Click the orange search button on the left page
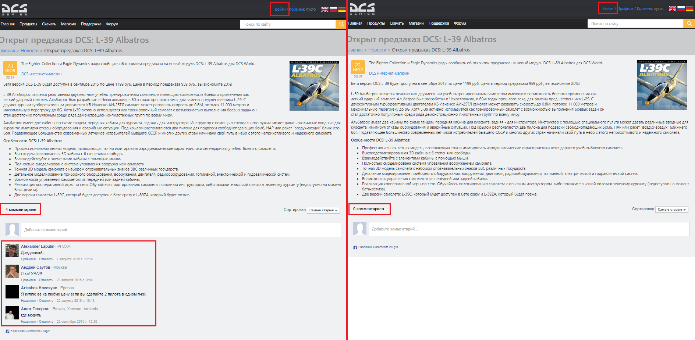The image size is (695, 340). pos(341,24)
